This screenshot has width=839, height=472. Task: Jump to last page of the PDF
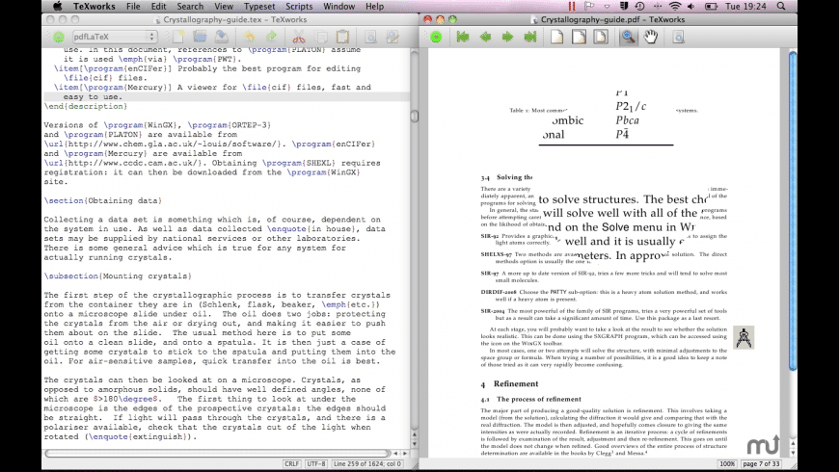[529, 37]
